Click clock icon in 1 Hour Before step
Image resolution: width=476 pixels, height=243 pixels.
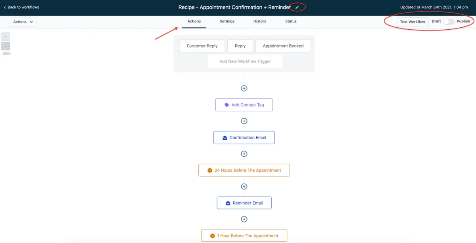tap(213, 236)
